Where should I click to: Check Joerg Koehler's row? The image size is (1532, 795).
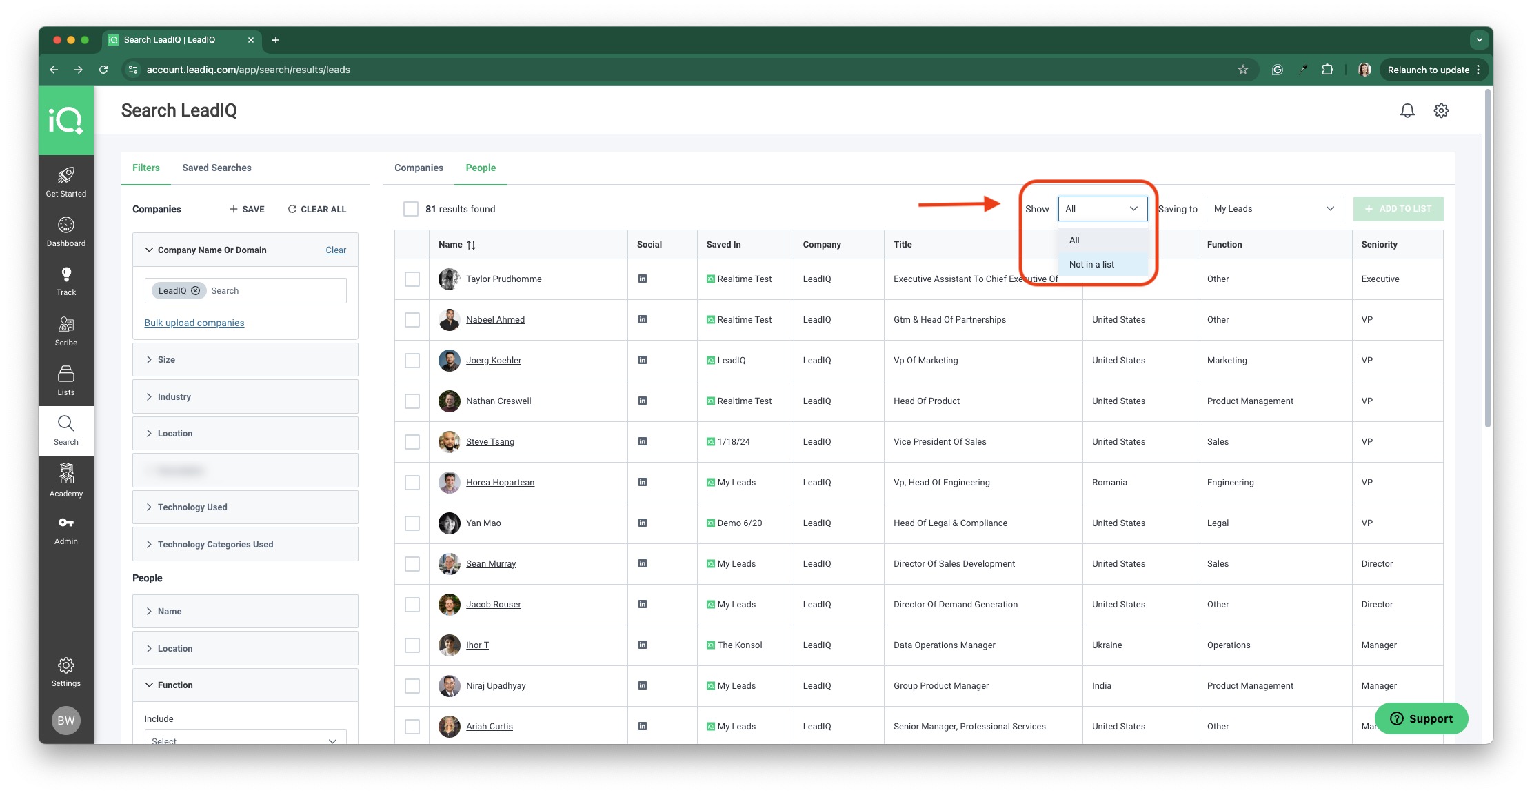(x=412, y=361)
